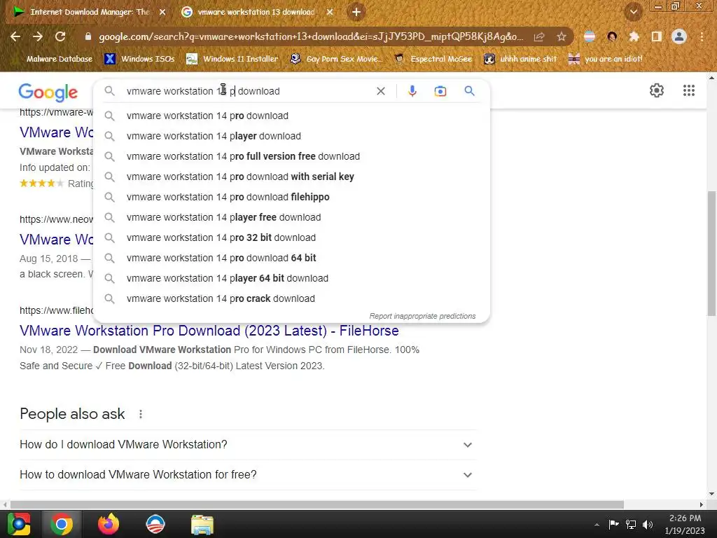Select suggestion 'vmware workstation 14 player download'

point(291,136)
